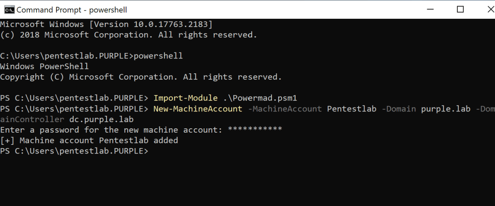Image resolution: width=495 pixels, height=206 pixels.
Task: Click the '[+] Machine account Pentestlab added' line
Action: tap(89, 140)
